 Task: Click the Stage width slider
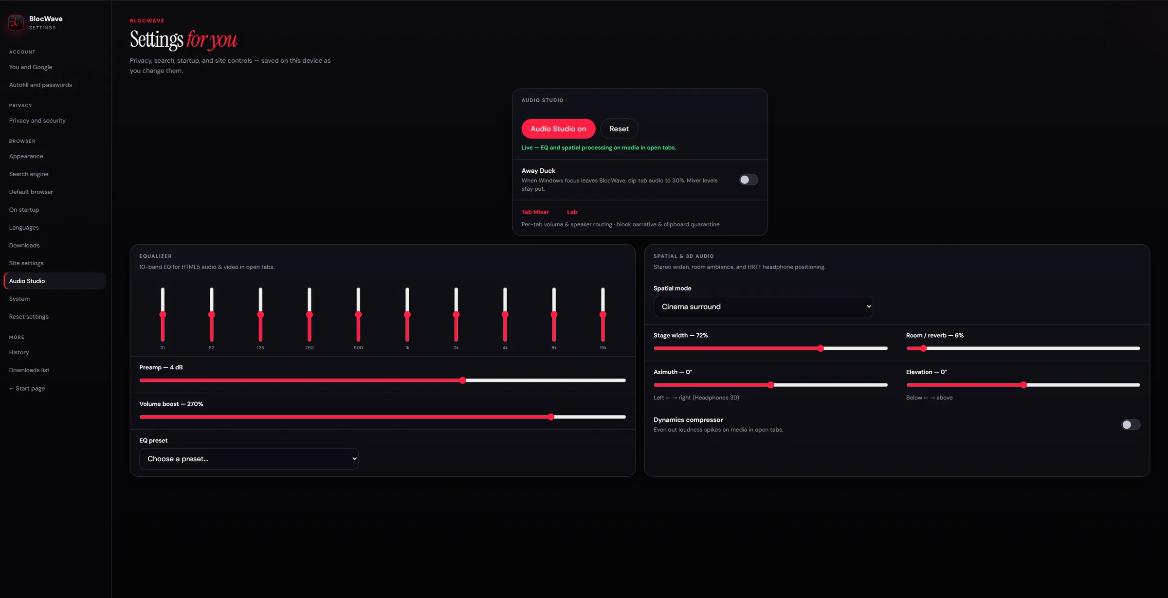pyautogui.click(x=770, y=348)
